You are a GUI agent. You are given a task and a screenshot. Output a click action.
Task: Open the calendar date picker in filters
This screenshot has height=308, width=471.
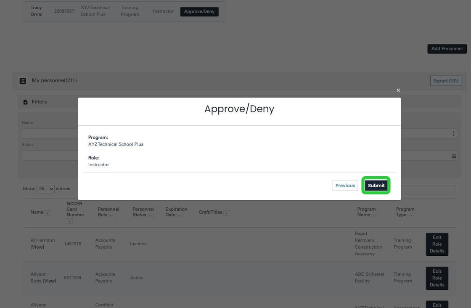(x=454, y=156)
